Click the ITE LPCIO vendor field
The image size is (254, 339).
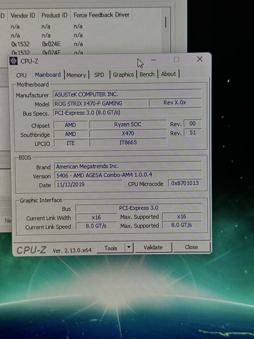click(71, 143)
